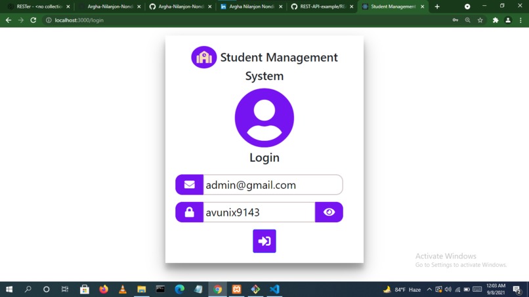
Task: Open Microsoft Store from taskbar
Action: (85, 289)
